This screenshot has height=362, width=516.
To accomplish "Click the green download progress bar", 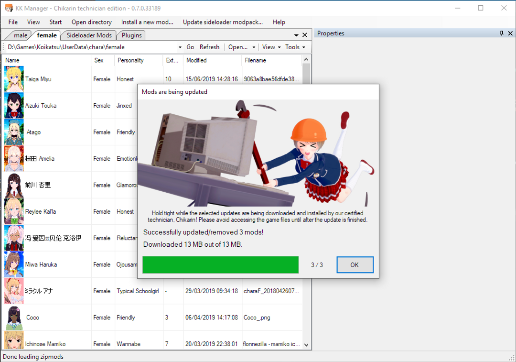I will click(220, 265).
